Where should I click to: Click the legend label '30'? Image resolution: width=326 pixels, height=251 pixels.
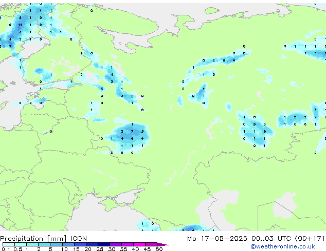pos(112,249)
